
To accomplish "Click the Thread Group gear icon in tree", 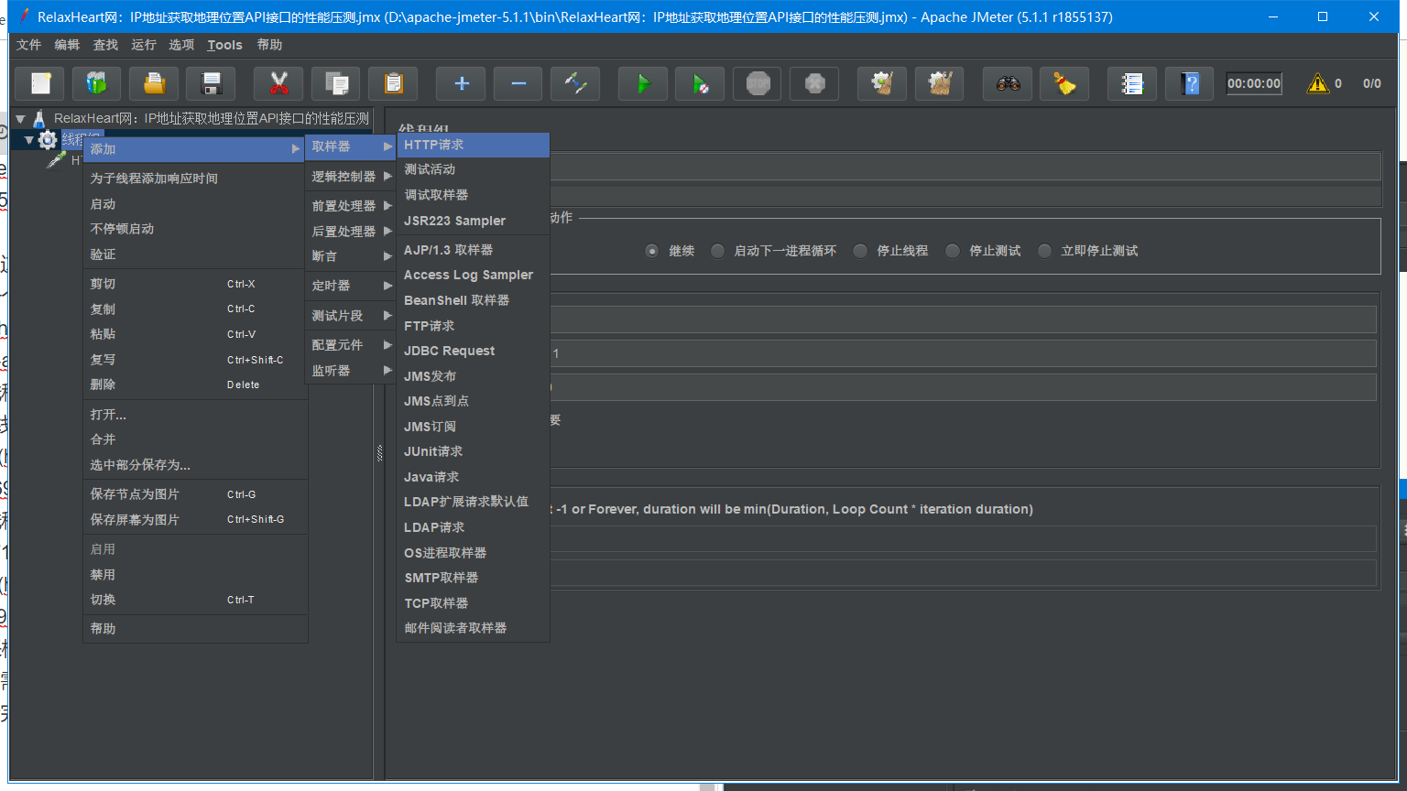I will (48, 139).
